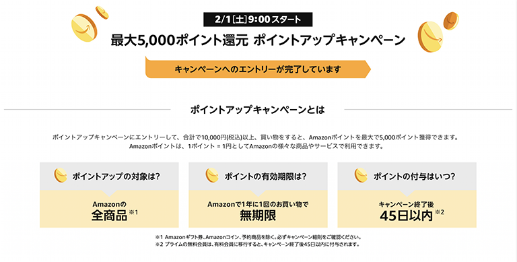Click footnote ※2 about プライム無料会員
Viewport: 517px width, 262px height.
tap(257, 244)
